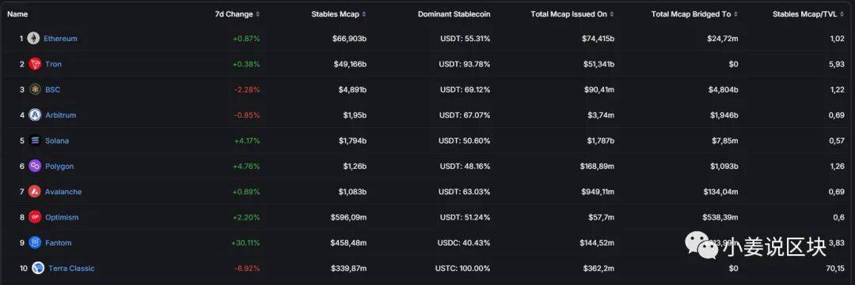Click the Fantom blue logo icon

coord(35,242)
